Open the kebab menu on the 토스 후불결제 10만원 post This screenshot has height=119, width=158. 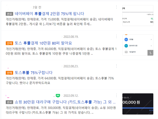coord(116,36)
